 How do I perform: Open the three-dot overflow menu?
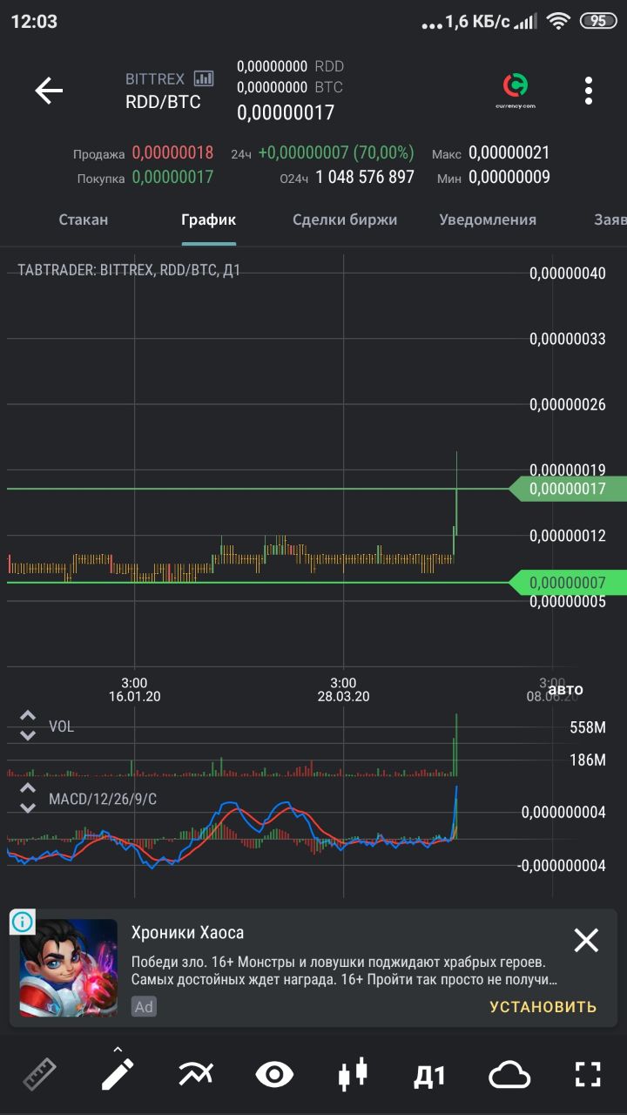(x=589, y=91)
